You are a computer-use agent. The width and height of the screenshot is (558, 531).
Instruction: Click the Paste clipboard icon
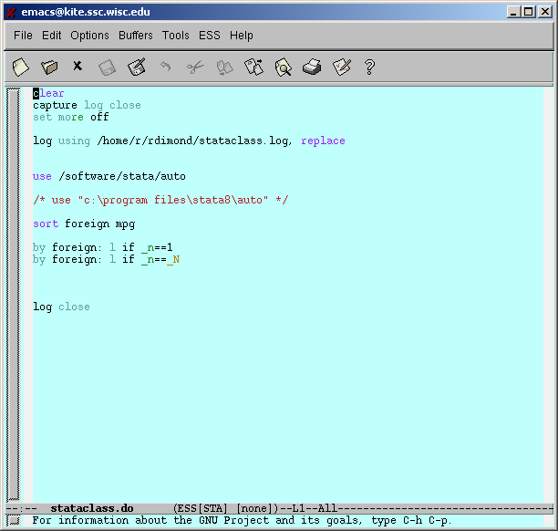point(254,67)
